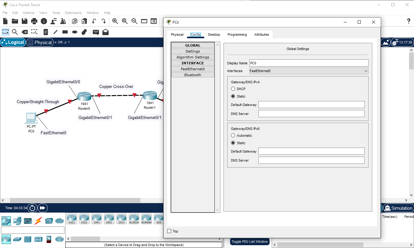The height and width of the screenshot is (248, 414).
Task: Save the network with floppy icon
Action: pos(25,21)
